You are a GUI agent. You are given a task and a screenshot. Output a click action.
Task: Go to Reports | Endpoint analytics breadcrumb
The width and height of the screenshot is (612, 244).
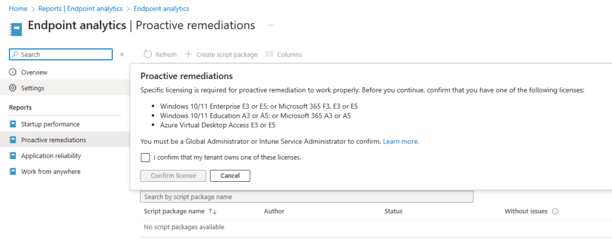[x=80, y=9]
